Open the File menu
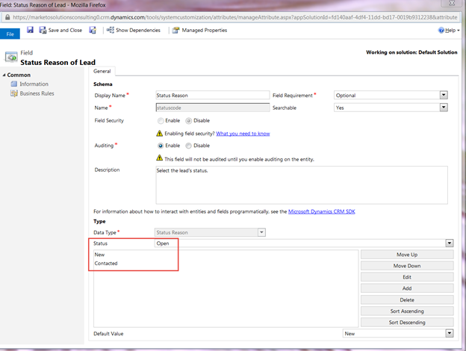This screenshot has width=466, height=351. 10,34
